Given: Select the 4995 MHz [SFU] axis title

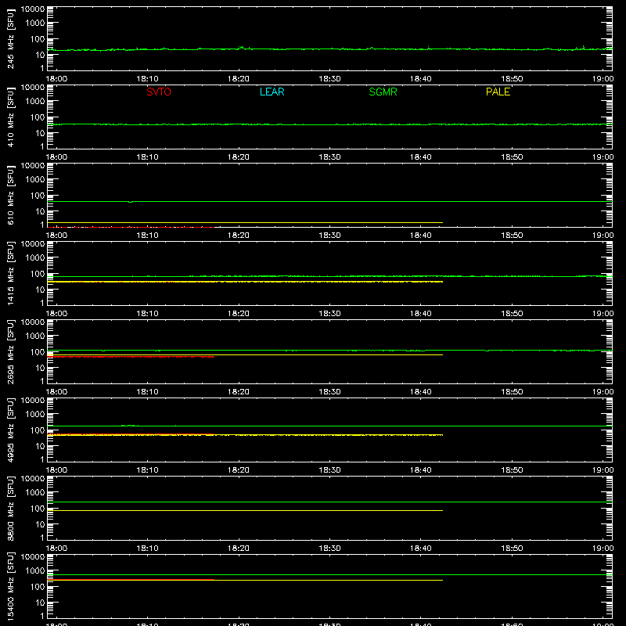Looking at the screenshot, I should click(10, 430).
